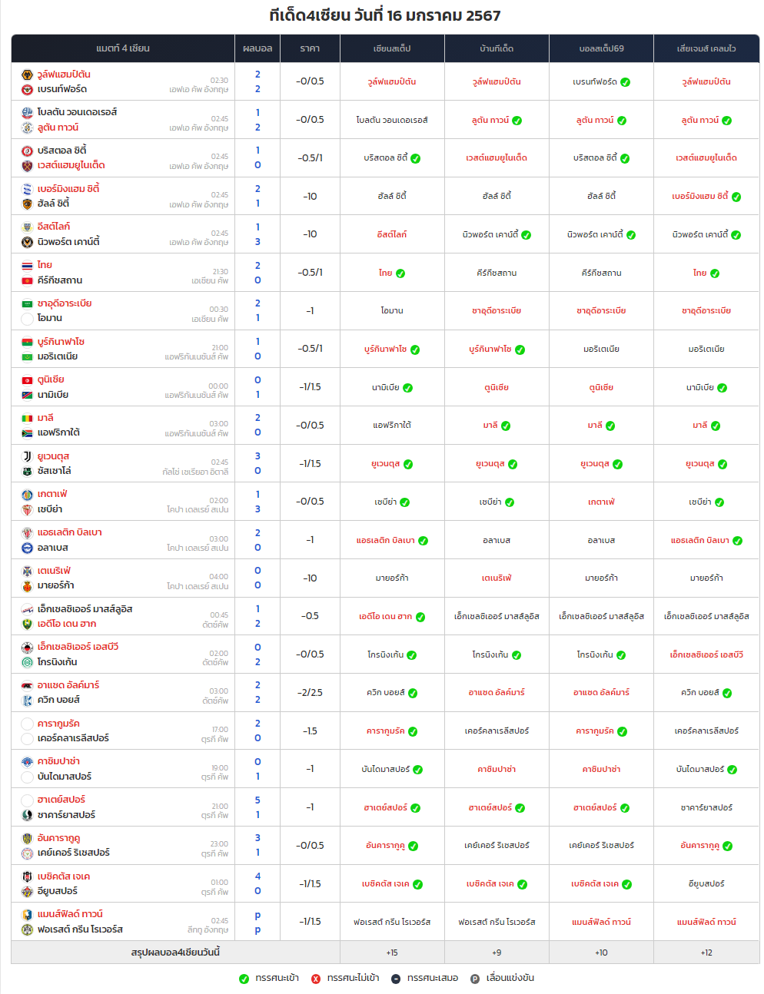Click the '-1.5' handicap price
764x994 pixels.
coord(310,731)
